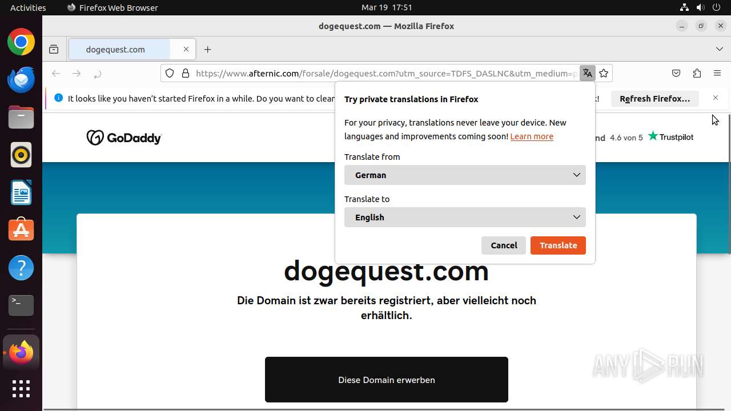This screenshot has height=411, width=731.
Task: Expand the list all tabs chevron
Action: 720,49
